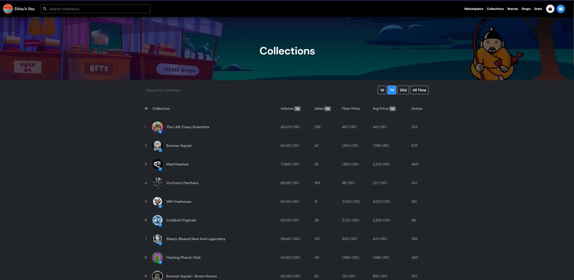Sort by the Active column header
This screenshot has height=280, width=574.
pos(417,109)
